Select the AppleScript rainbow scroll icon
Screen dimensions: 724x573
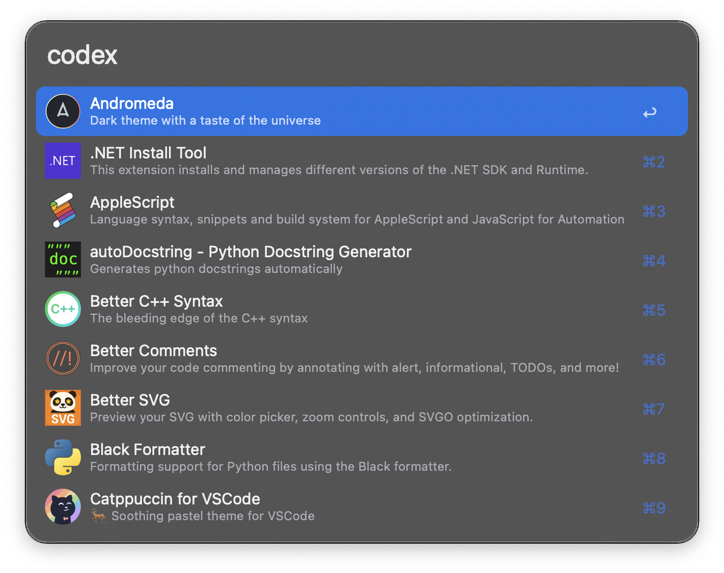click(63, 210)
